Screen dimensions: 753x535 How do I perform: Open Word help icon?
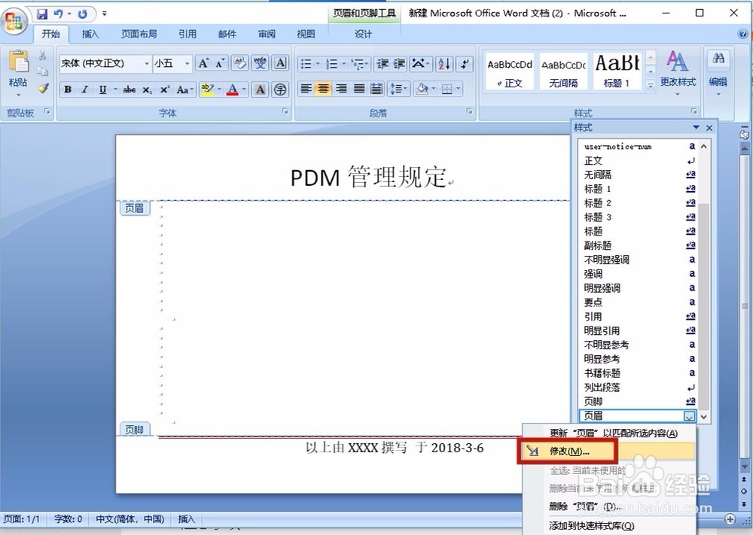tap(743, 34)
